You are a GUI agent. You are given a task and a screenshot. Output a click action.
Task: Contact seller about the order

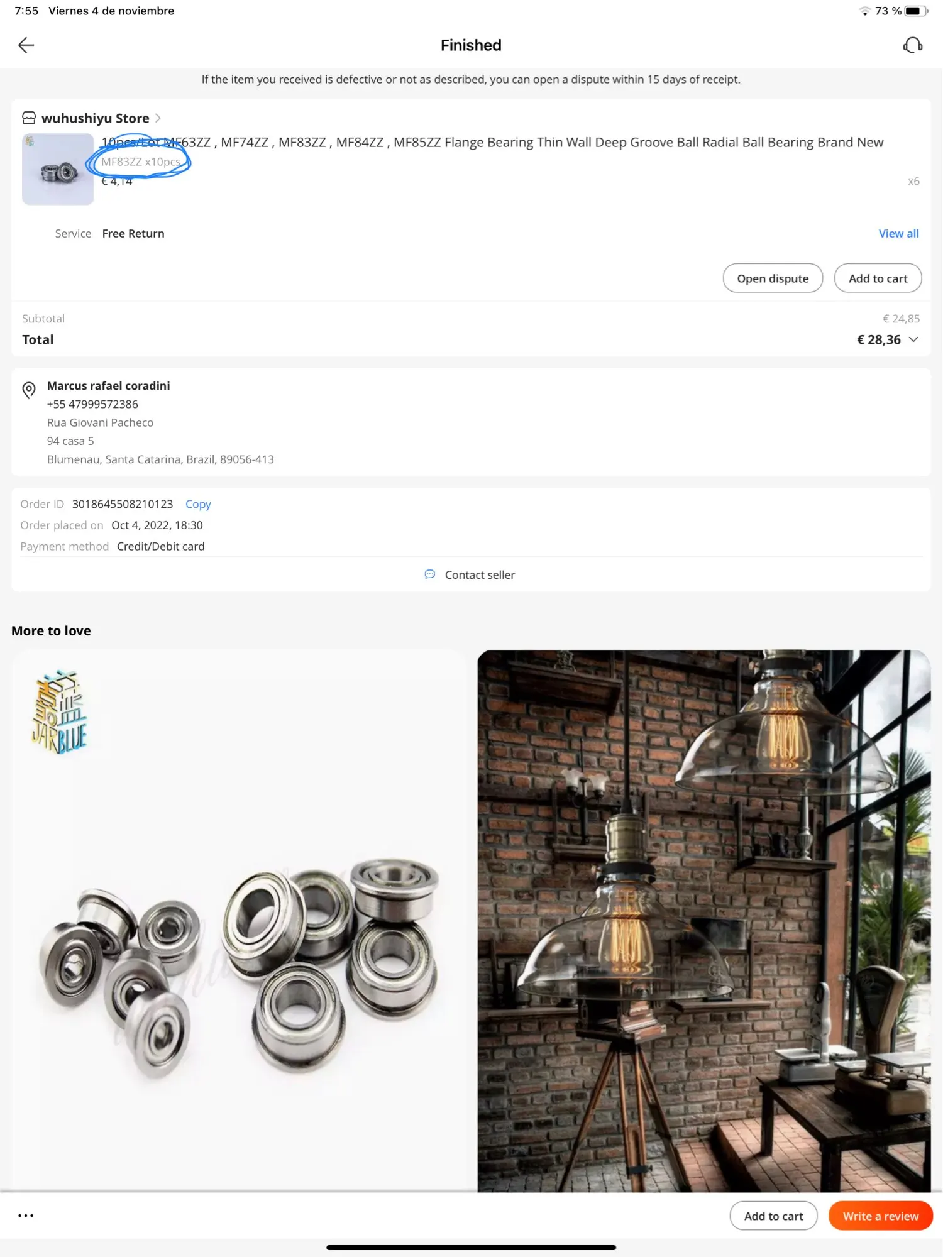click(x=479, y=574)
